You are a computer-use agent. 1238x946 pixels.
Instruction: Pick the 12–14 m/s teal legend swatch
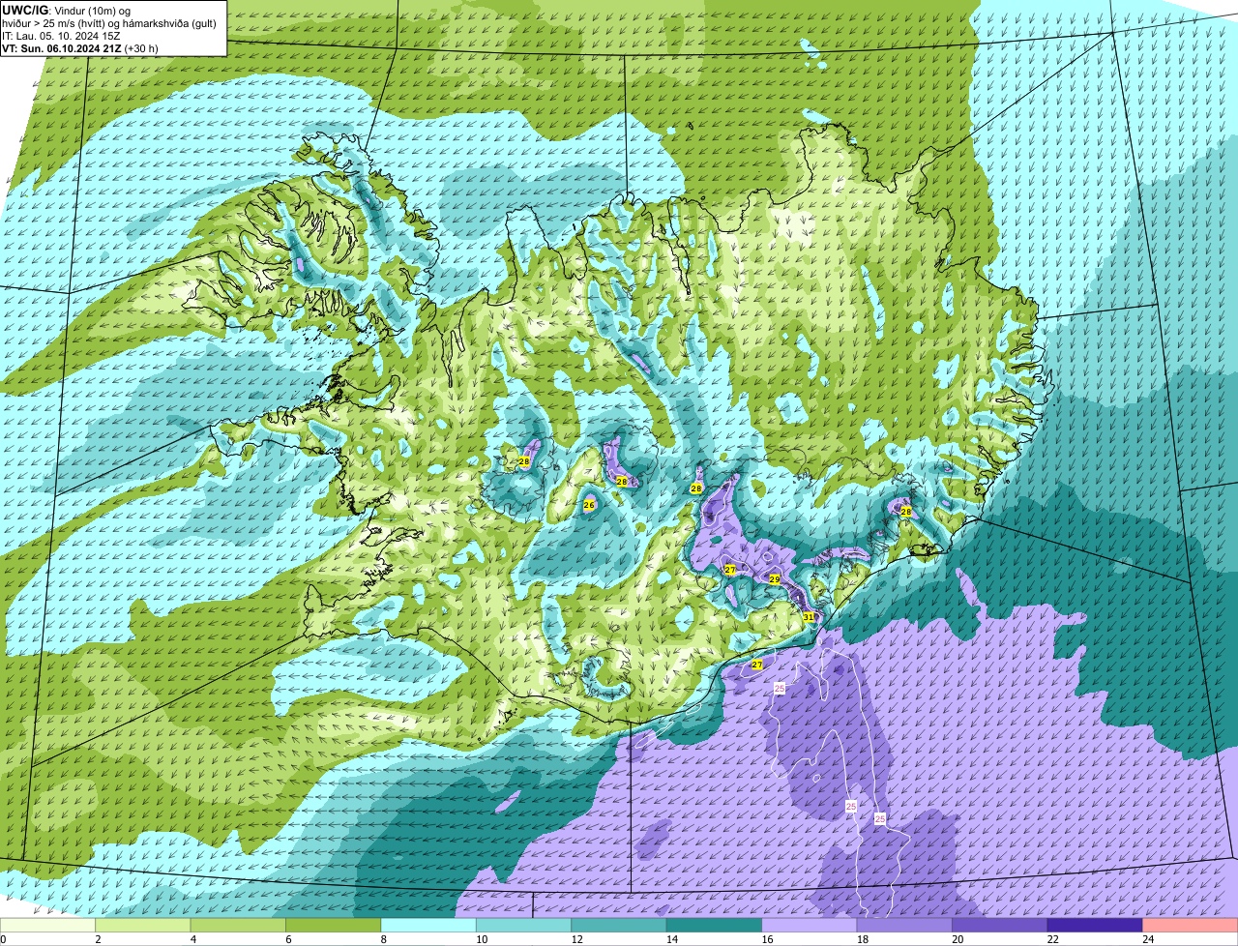click(619, 925)
